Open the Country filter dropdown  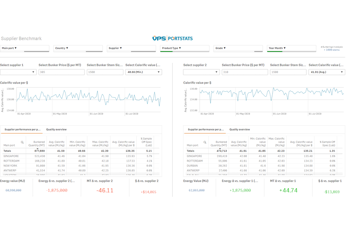click(78, 48)
